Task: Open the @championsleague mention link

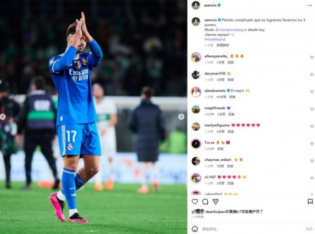Action: point(231,30)
